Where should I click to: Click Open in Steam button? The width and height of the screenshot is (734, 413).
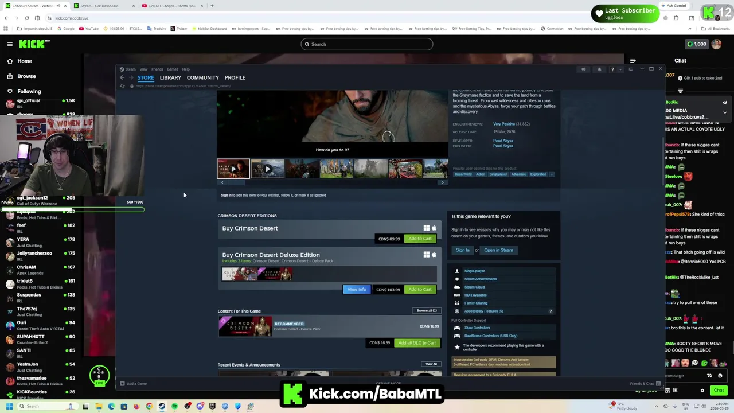pyautogui.click(x=498, y=250)
